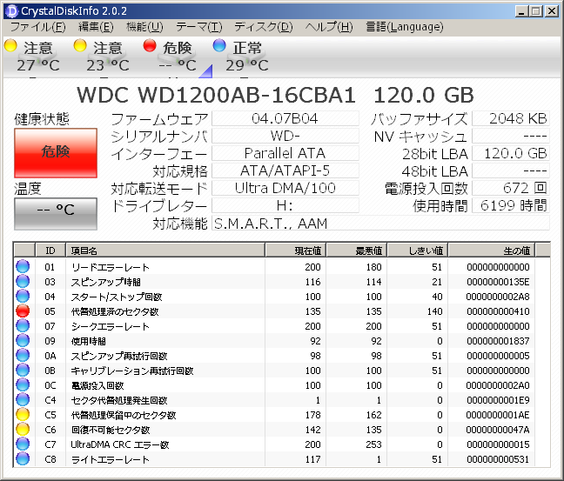The height and width of the screenshot is (481, 564).
Task: Click the status icon for attribute 0B
Action: (23, 370)
